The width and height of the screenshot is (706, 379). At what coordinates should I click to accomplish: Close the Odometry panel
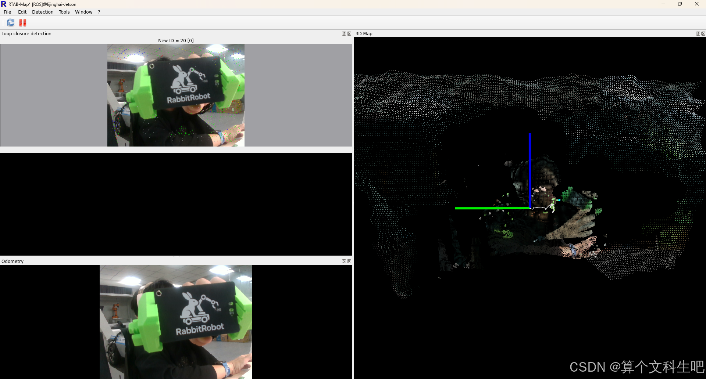coord(349,261)
